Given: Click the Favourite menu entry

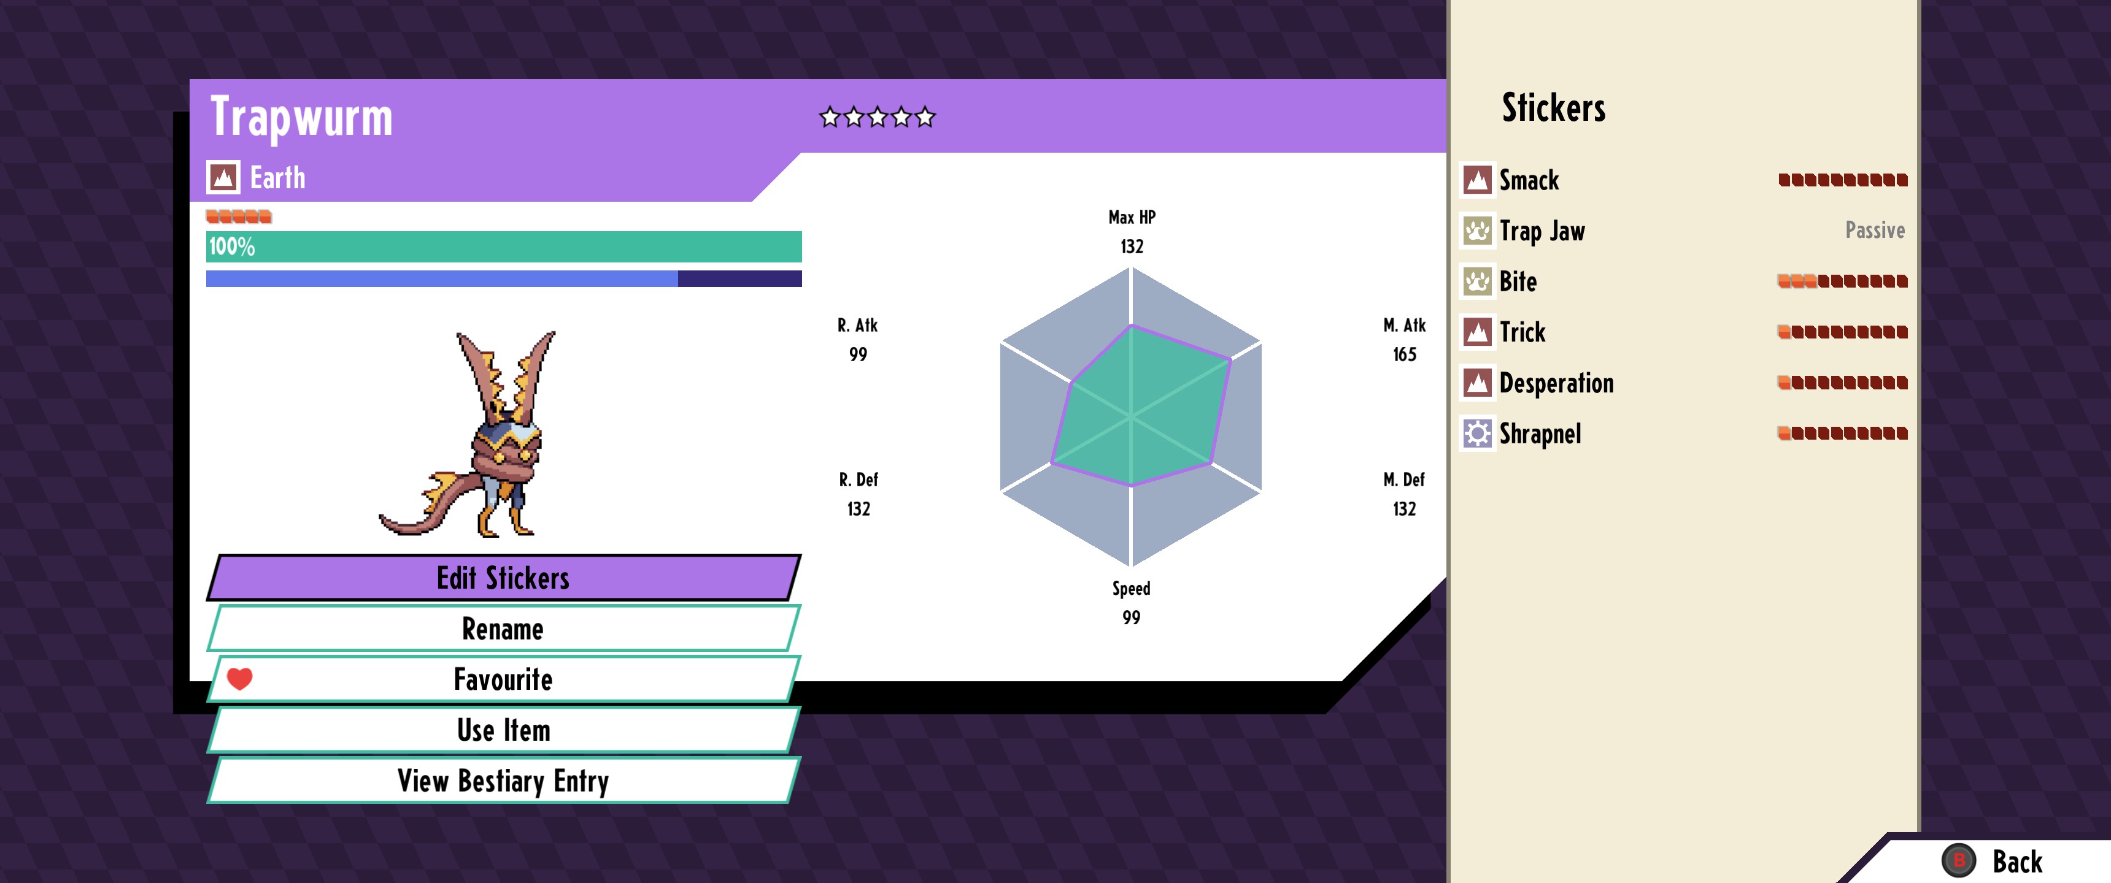Looking at the screenshot, I should pyautogui.click(x=503, y=679).
